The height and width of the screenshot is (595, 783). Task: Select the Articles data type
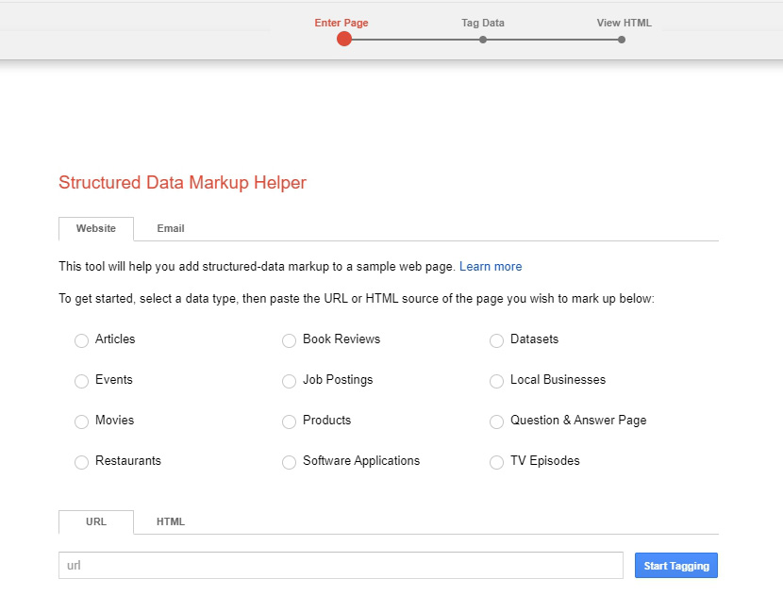(x=81, y=340)
